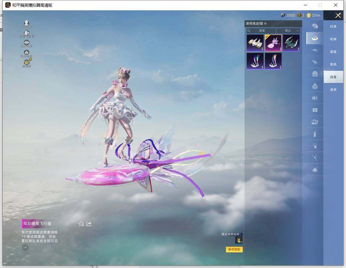Click the 保存搭配 save outfit button
This screenshot has width=346, height=268.
point(234,249)
